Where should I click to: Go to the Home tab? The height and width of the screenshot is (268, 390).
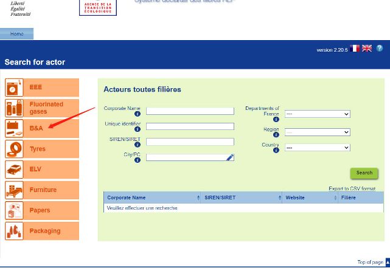[x=16, y=34]
